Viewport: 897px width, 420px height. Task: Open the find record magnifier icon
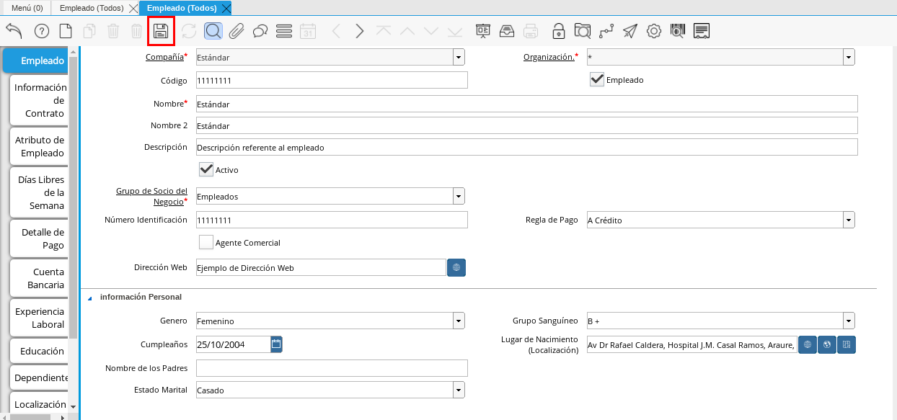tap(213, 31)
